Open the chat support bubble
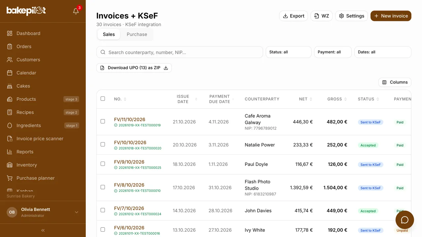The width and height of the screenshot is (422, 237). click(405, 220)
